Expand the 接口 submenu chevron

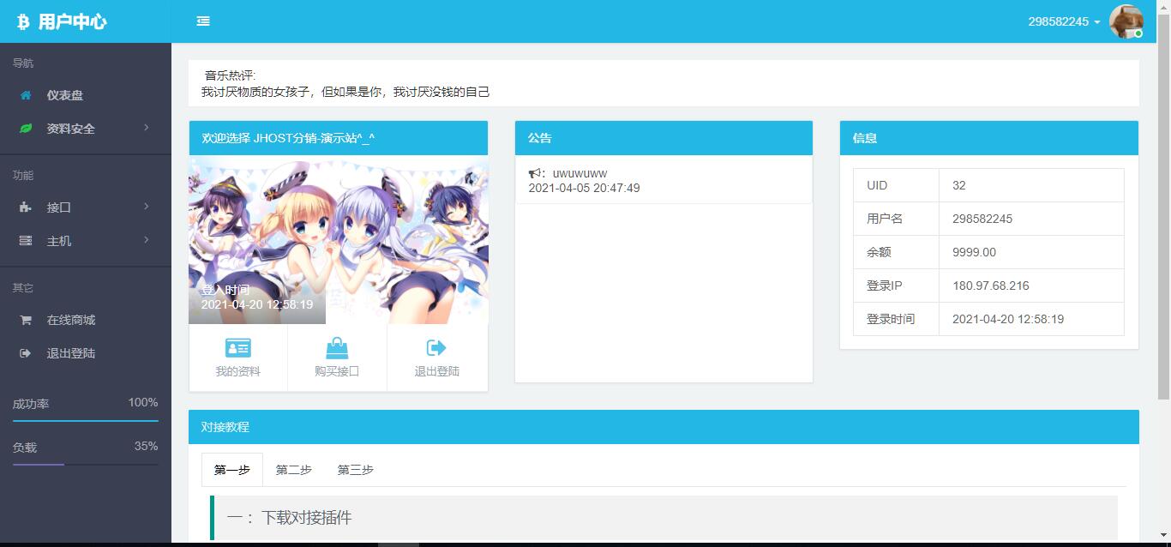(x=147, y=207)
